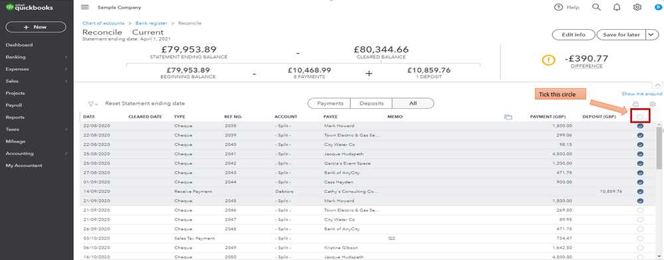Viewport: 664px width, 260px height.
Task: Tick cheque 2049 Kristina Gibson
Action: 640,248
